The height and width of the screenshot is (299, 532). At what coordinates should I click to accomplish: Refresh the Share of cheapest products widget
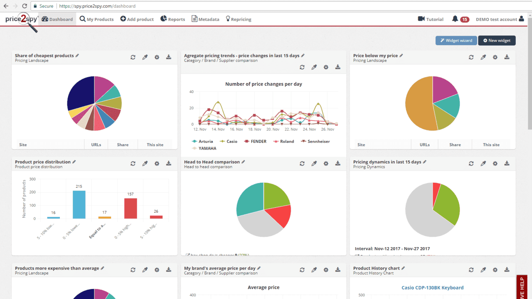coord(133,57)
